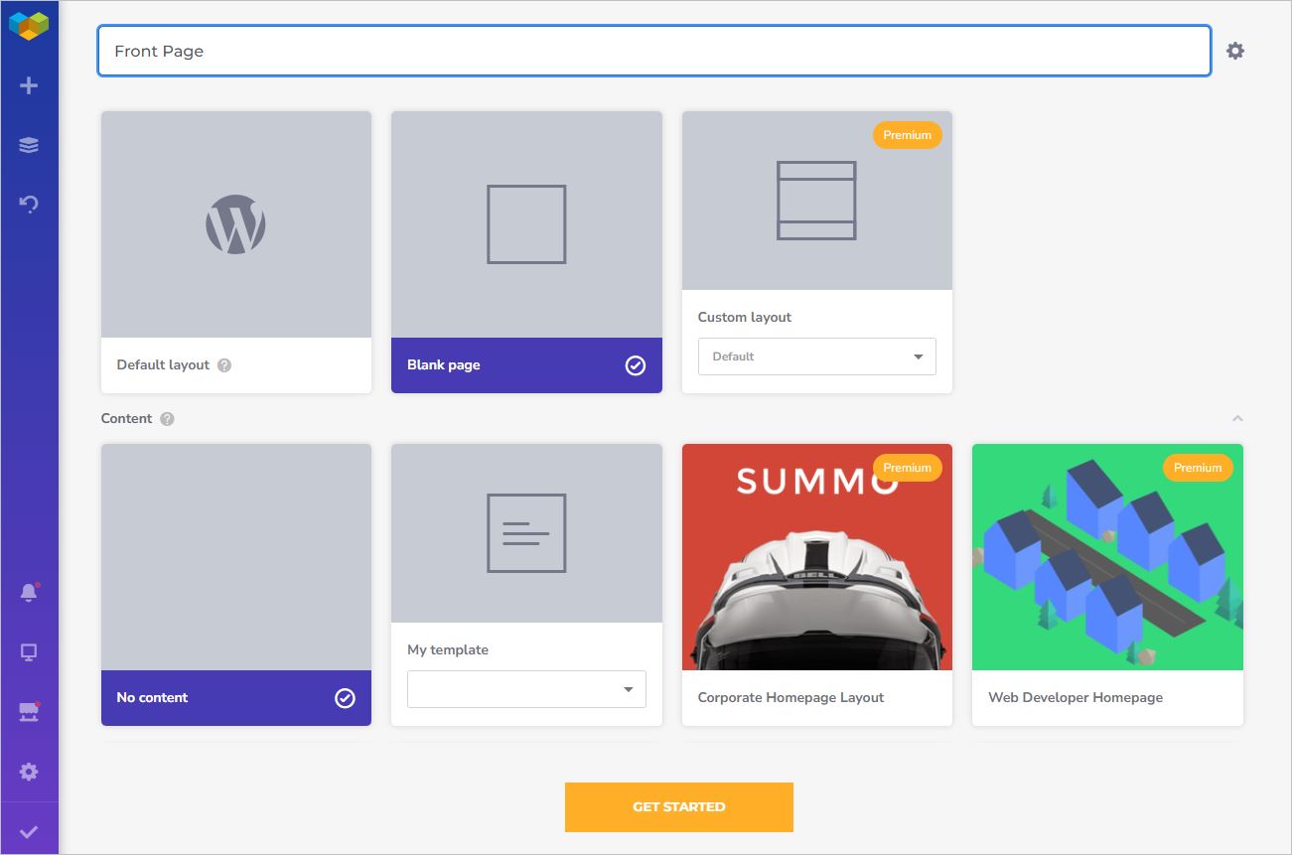The width and height of the screenshot is (1292, 855).
Task: Click the Undo arrow icon
Action: pyautogui.click(x=30, y=204)
